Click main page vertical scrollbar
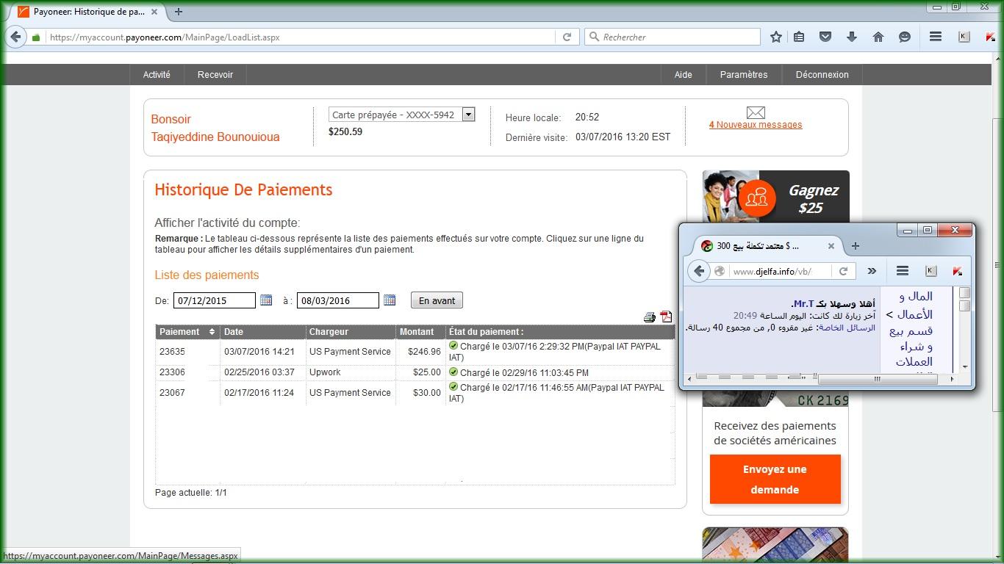Viewport: 1004px width, 564px height. (997, 264)
